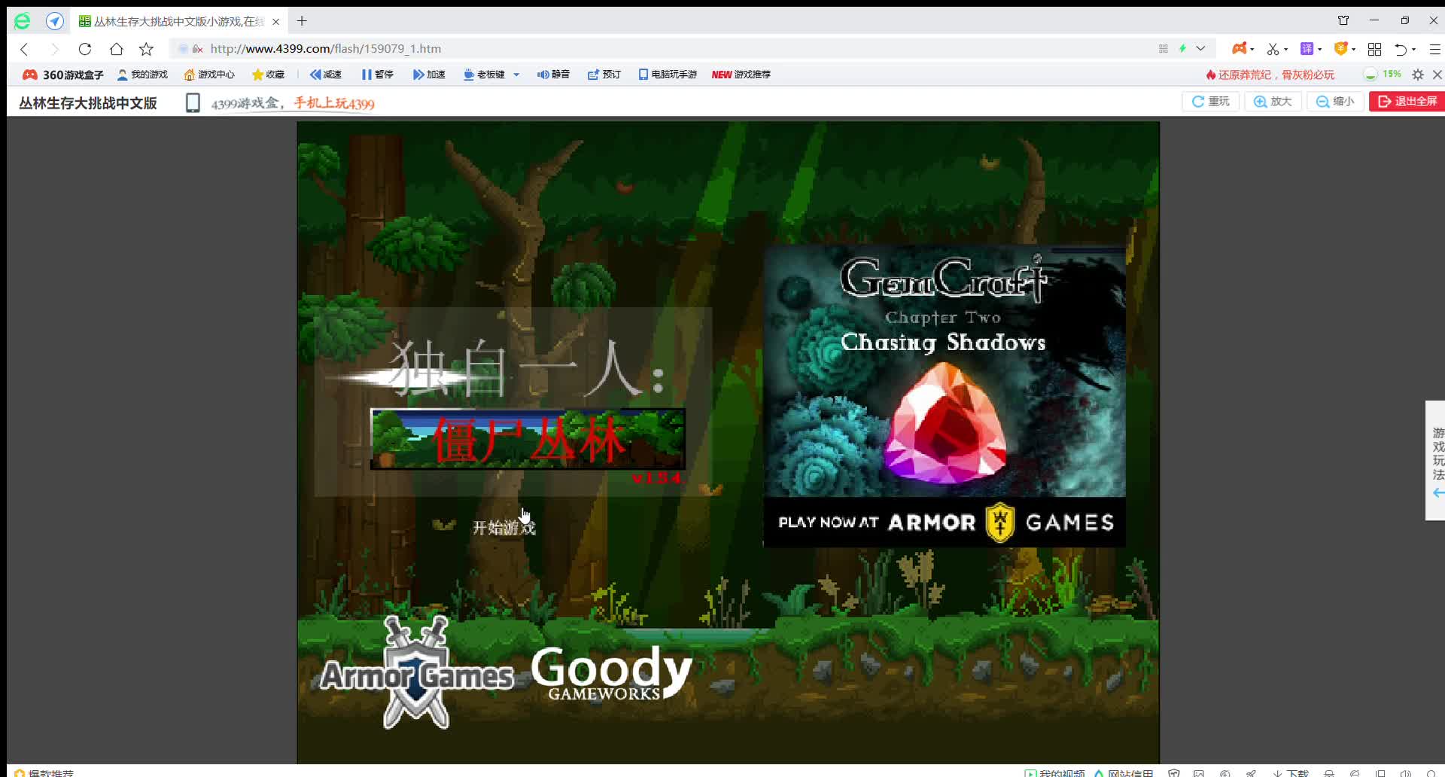Close the 丛林生存大挑战 tab
This screenshot has height=777, width=1445.
pyautogui.click(x=275, y=22)
